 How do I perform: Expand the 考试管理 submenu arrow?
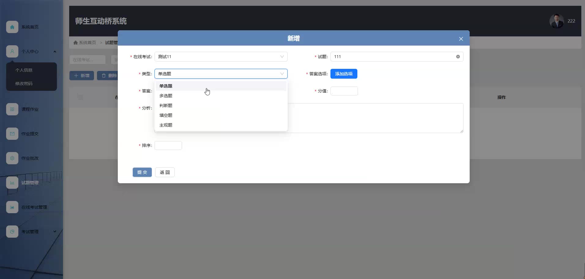55,231
